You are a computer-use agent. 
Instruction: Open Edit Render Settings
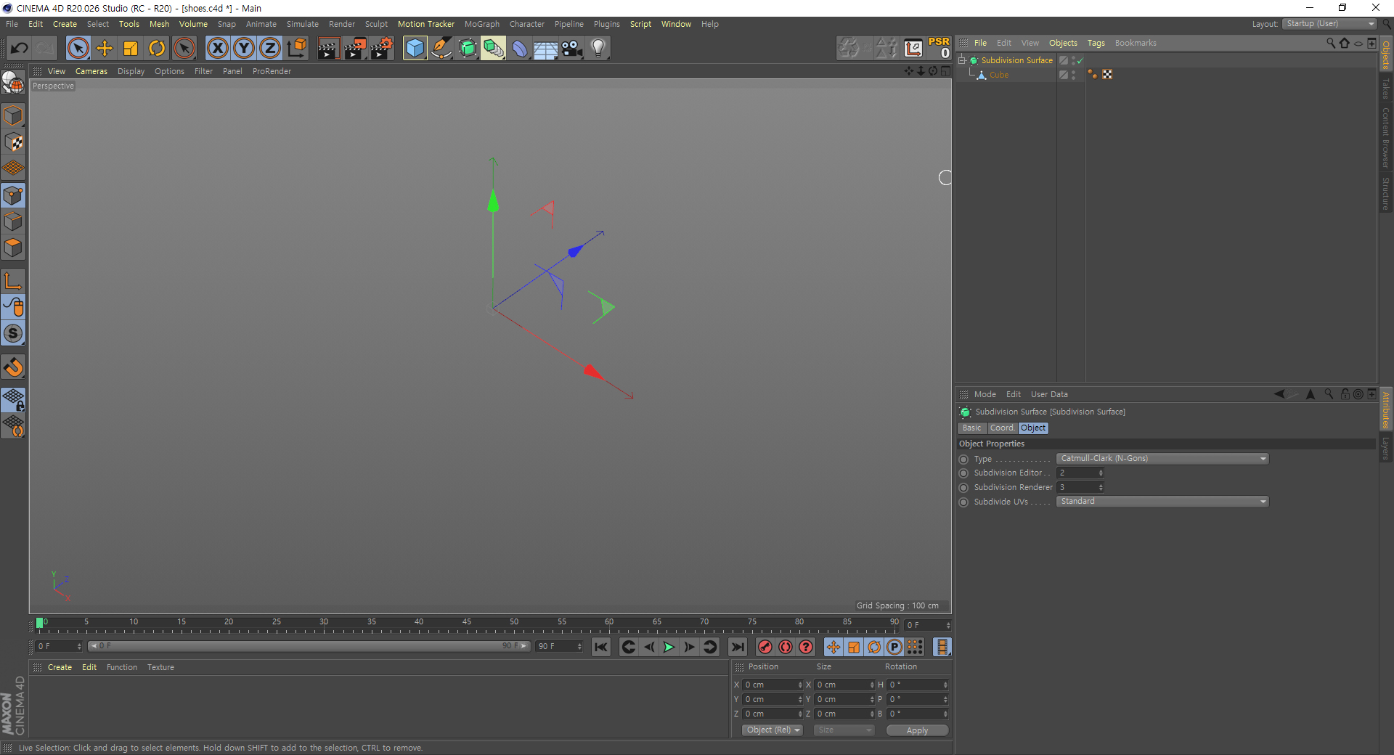382,49
